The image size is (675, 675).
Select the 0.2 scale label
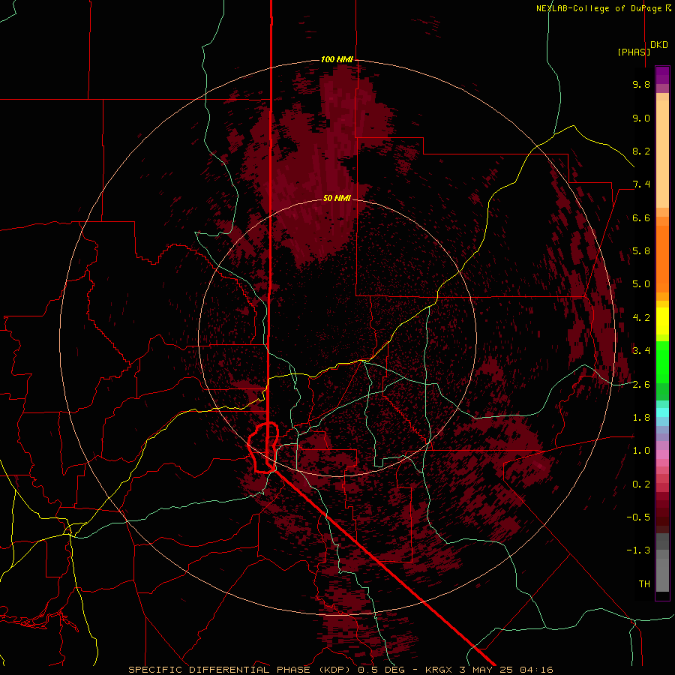pyautogui.click(x=641, y=484)
